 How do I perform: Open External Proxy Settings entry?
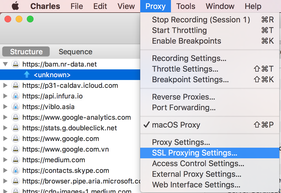[x=196, y=174]
